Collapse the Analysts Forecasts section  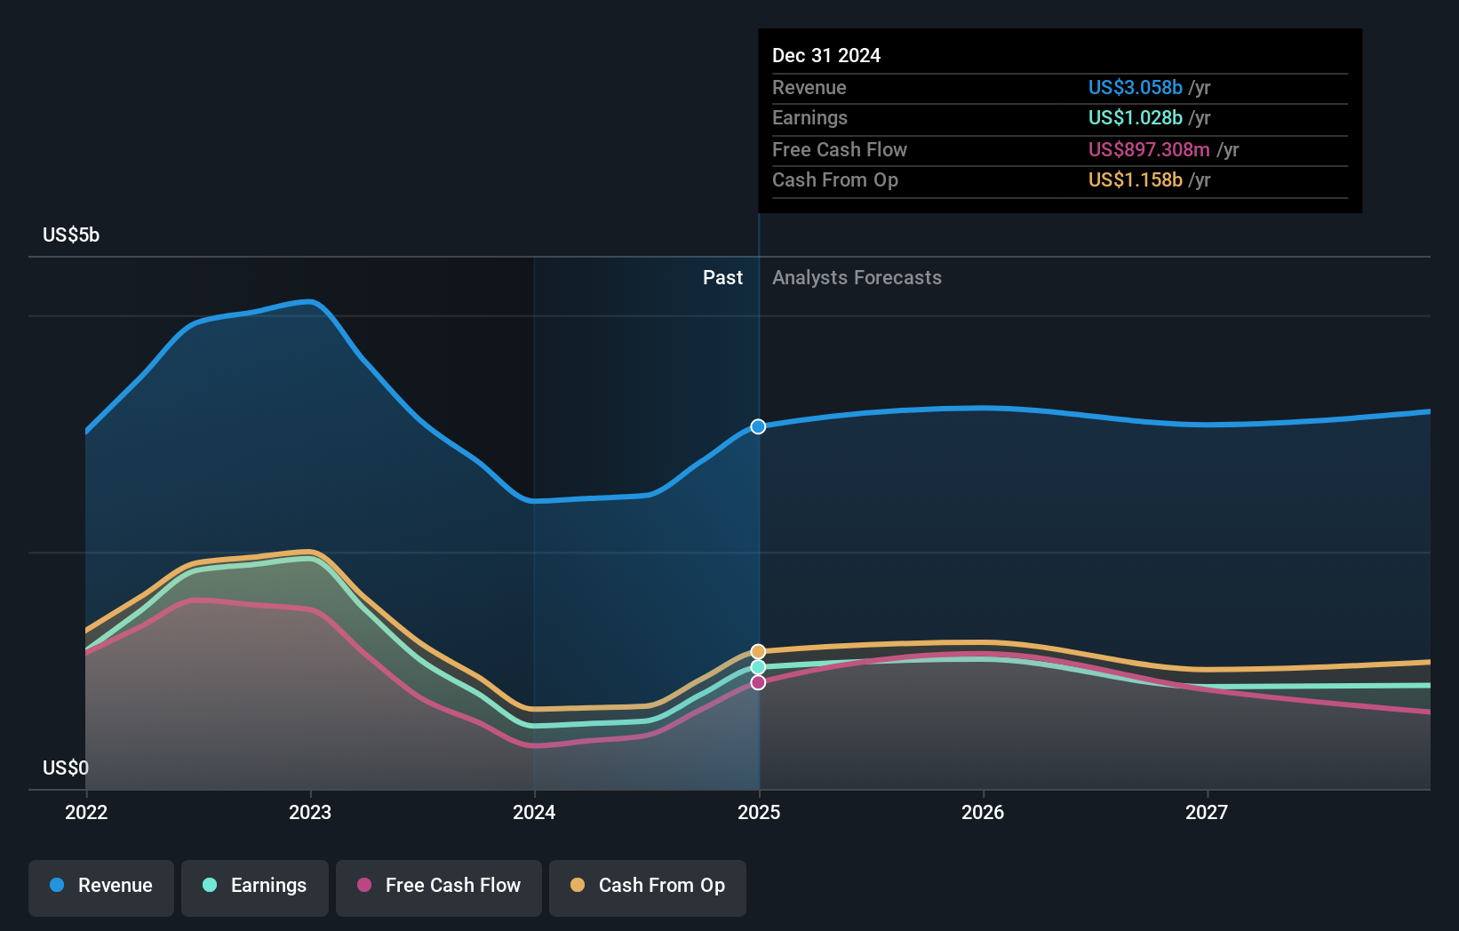pos(856,277)
